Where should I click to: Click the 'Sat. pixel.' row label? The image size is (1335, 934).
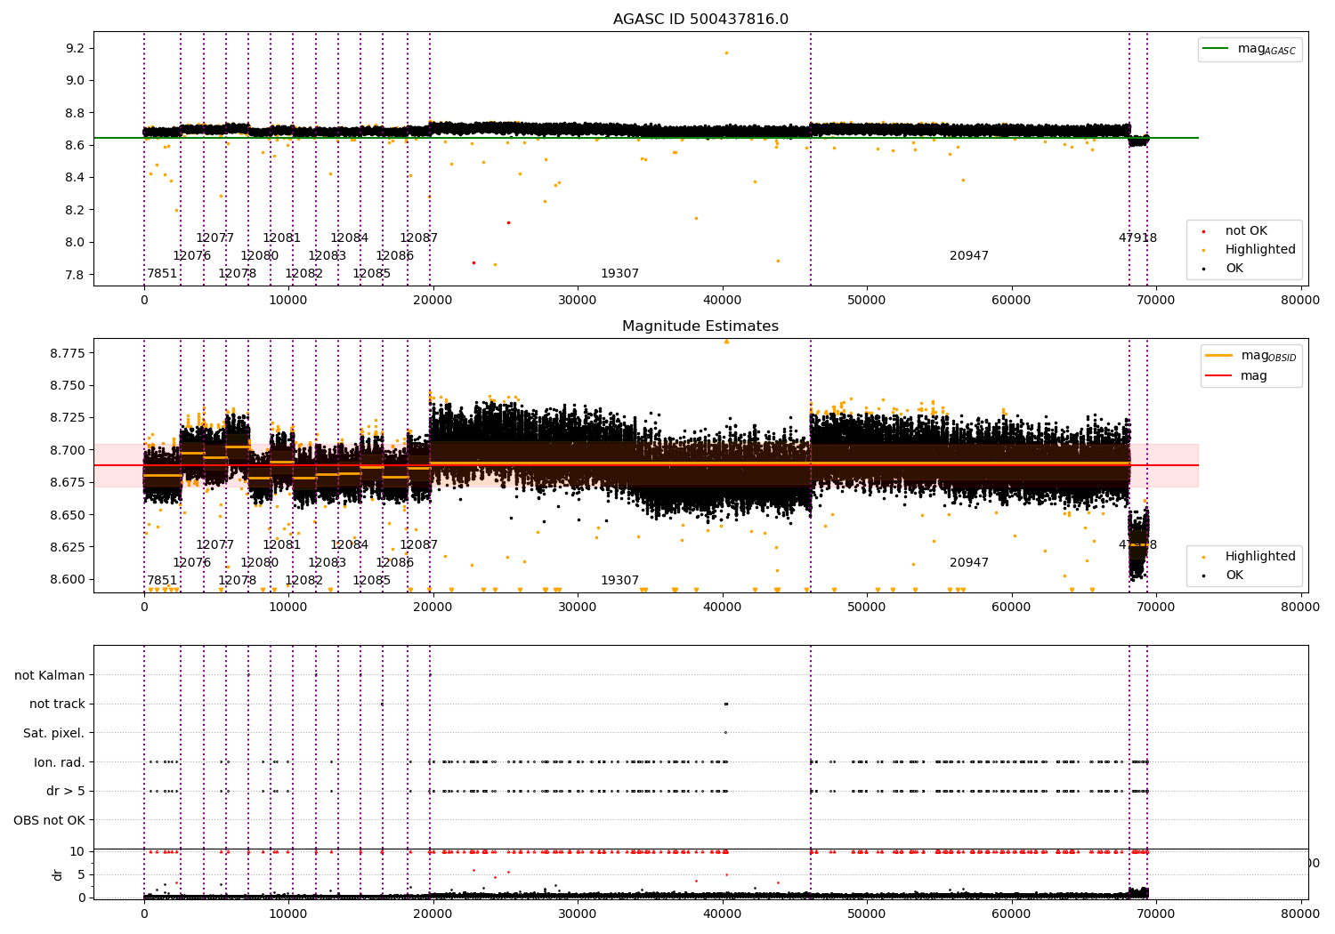coord(54,734)
